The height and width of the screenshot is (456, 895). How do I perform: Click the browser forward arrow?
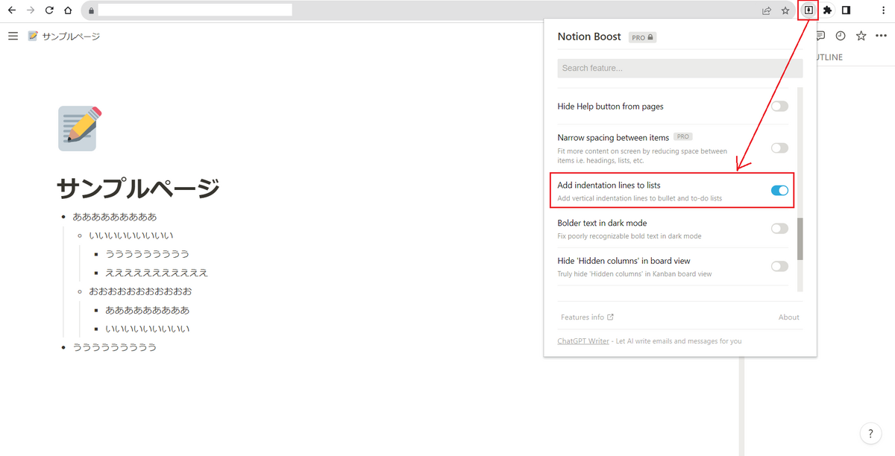pos(30,10)
